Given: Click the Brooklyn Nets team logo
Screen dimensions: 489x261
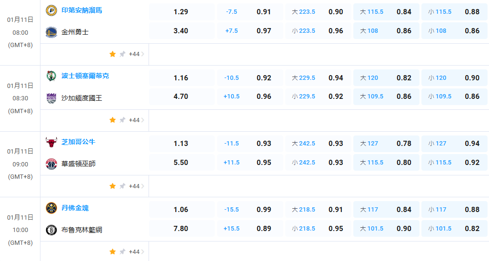Looking at the screenshot, I should [x=51, y=230].
